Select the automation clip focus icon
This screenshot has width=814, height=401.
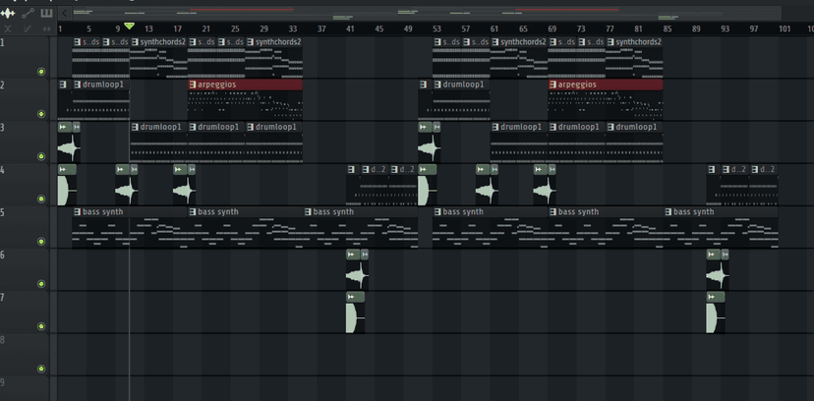(x=28, y=13)
